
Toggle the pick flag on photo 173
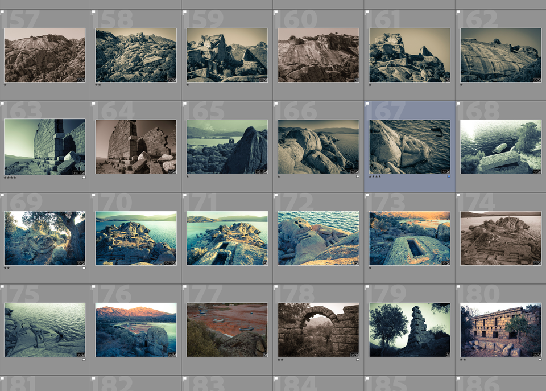[x=367, y=196]
